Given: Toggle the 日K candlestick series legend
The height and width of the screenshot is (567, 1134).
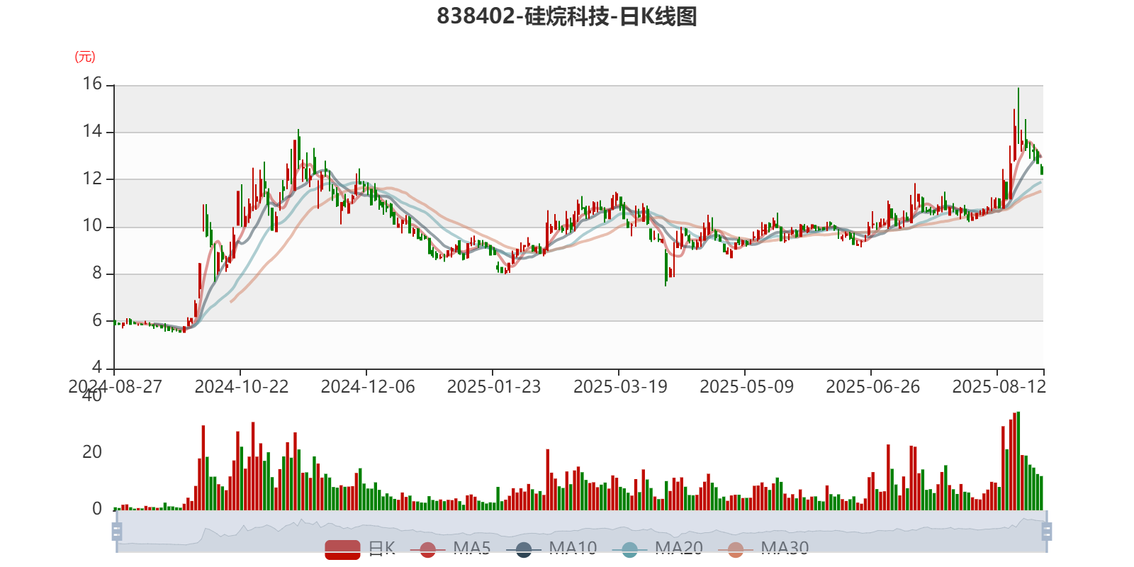Looking at the screenshot, I should pyautogui.click(x=360, y=549).
